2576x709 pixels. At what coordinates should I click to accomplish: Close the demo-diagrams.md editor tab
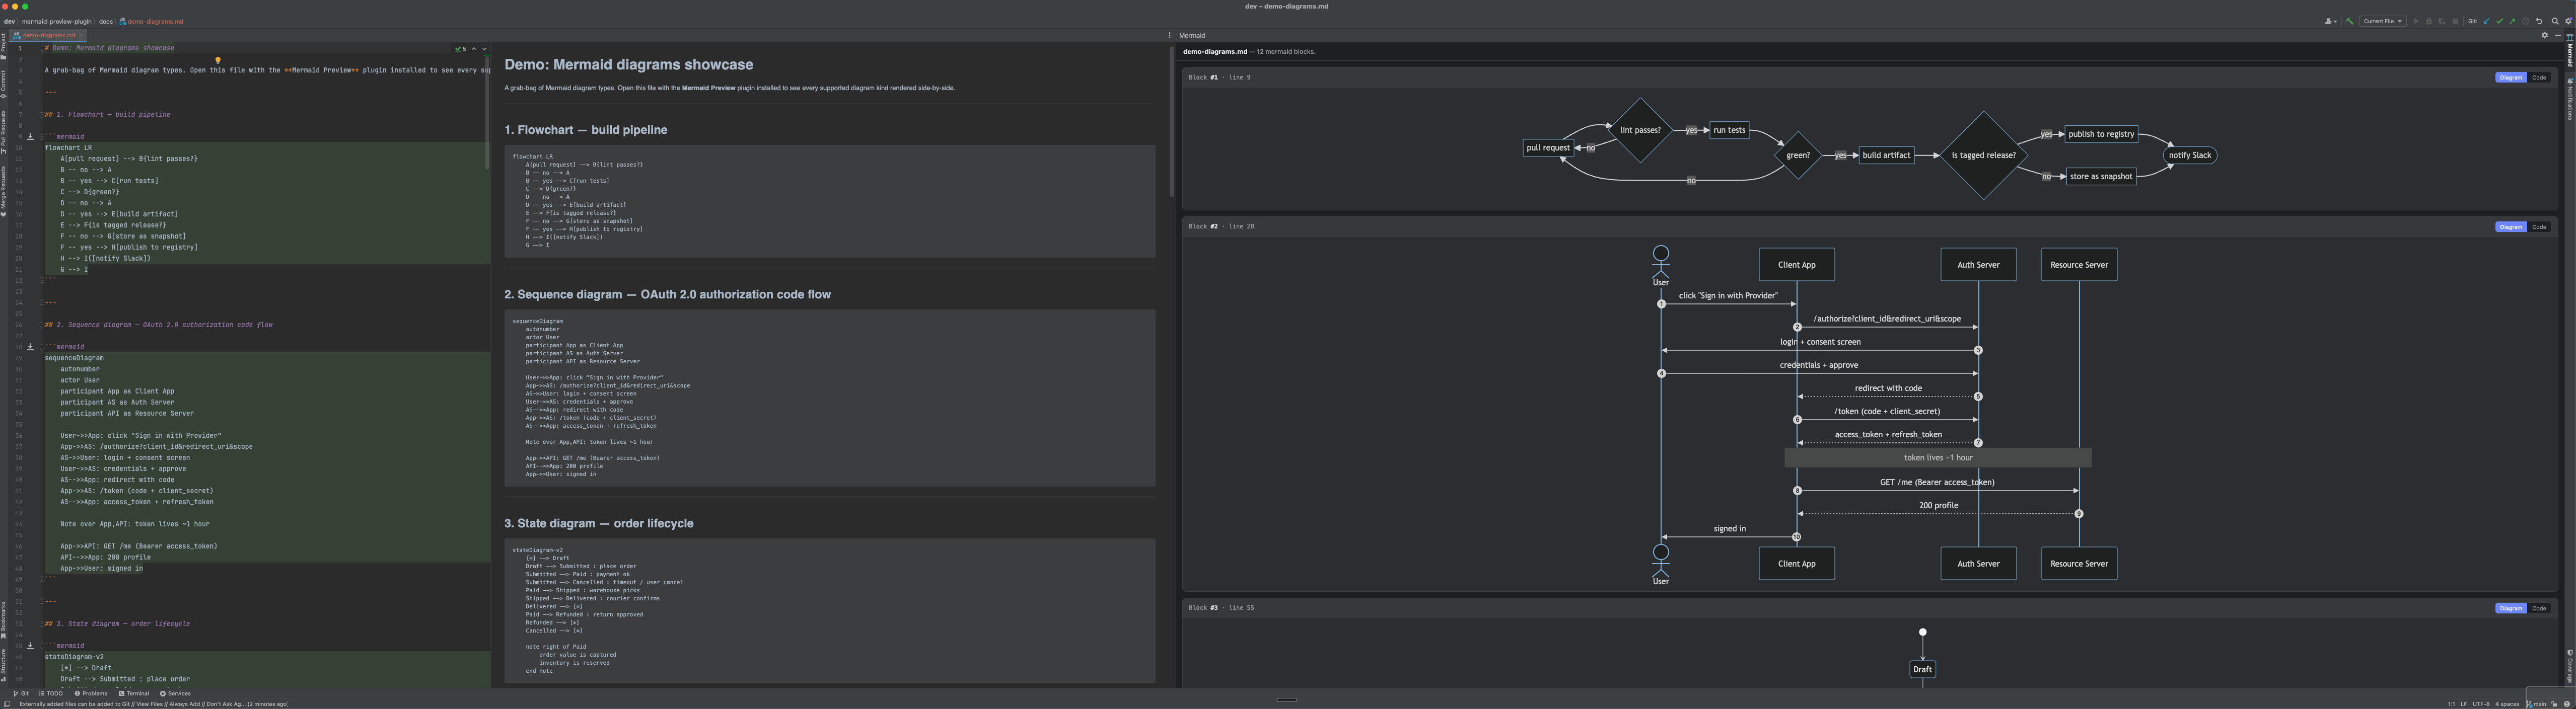81,35
